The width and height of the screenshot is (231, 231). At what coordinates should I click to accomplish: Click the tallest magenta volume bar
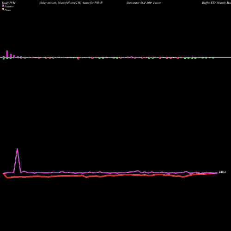(x=7, y=54)
